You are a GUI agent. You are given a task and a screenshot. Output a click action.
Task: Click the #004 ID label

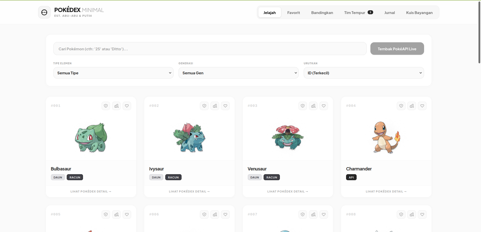coord(351,106)
